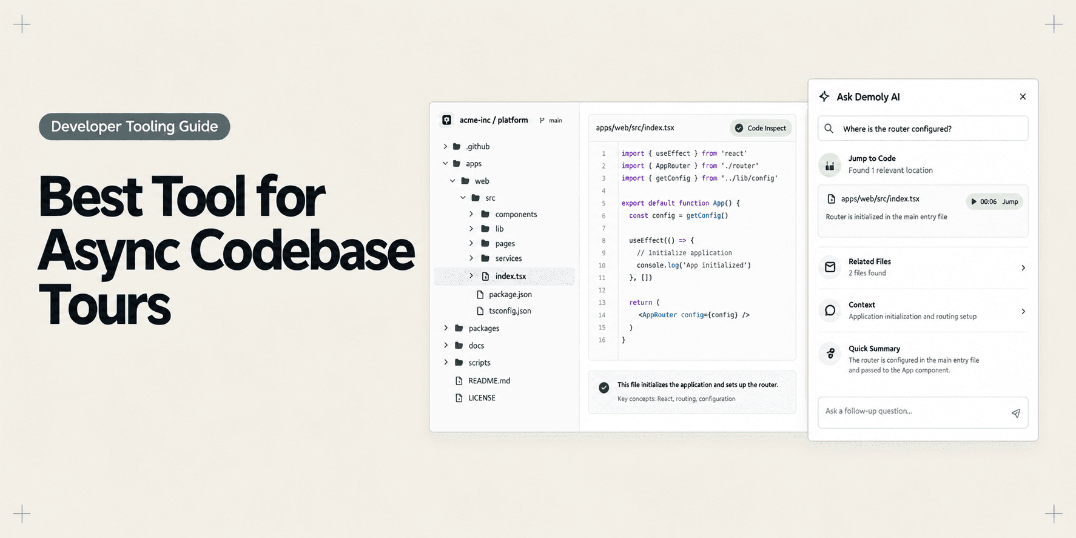Click the Code Inspect button
Image resolution: width=1076 pixels, height=538 pixels.
761,128
